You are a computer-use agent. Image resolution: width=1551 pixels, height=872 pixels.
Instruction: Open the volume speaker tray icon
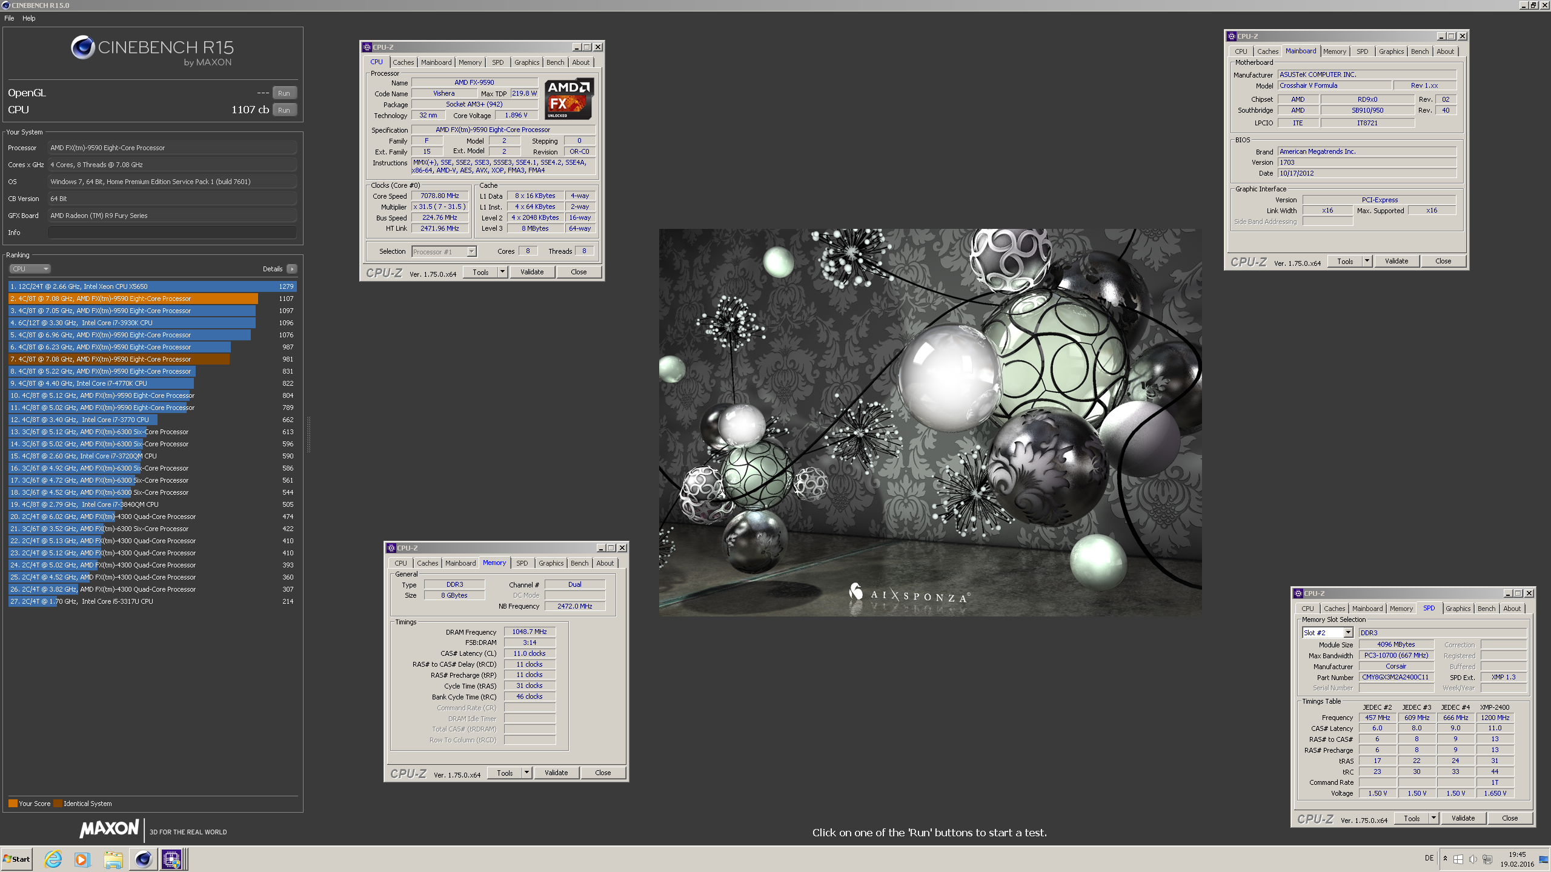(x=1473, y=859)
